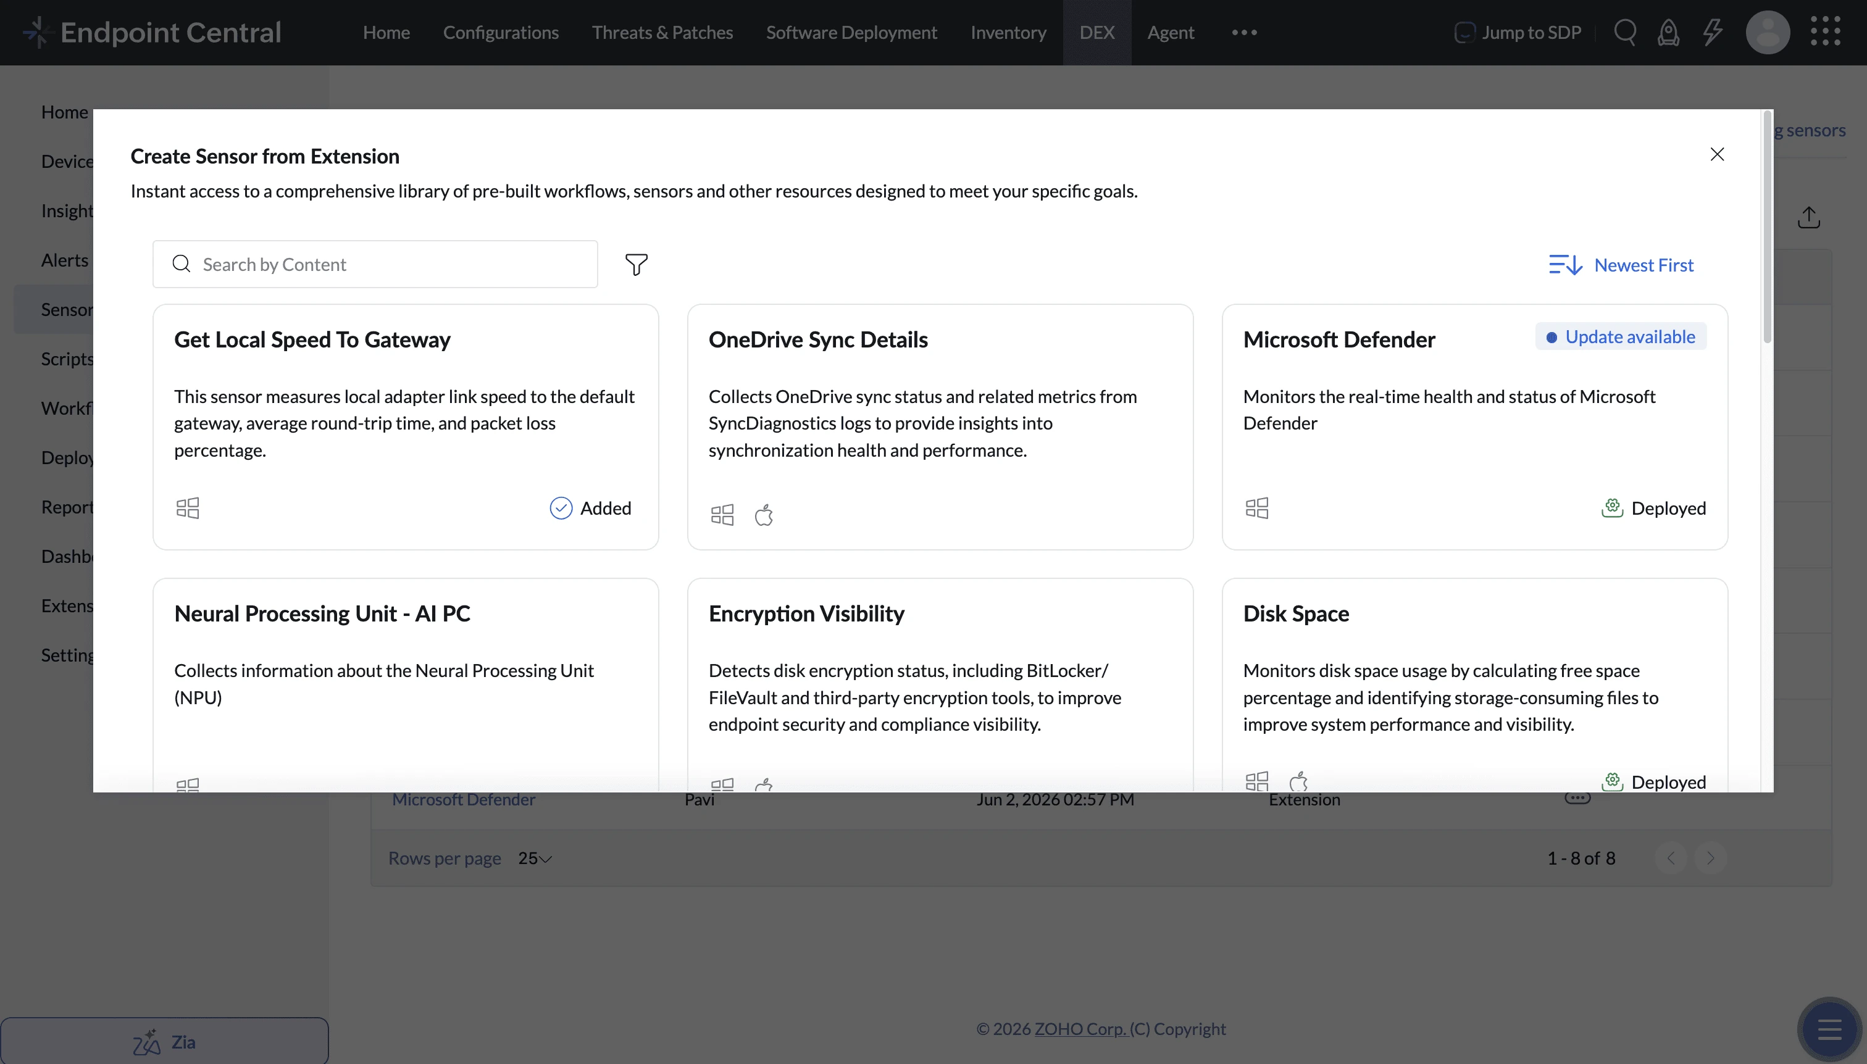1867x1064 pixels.
Task: Open the Microsoft Defender link in table
Action: (x=464, y=799)
